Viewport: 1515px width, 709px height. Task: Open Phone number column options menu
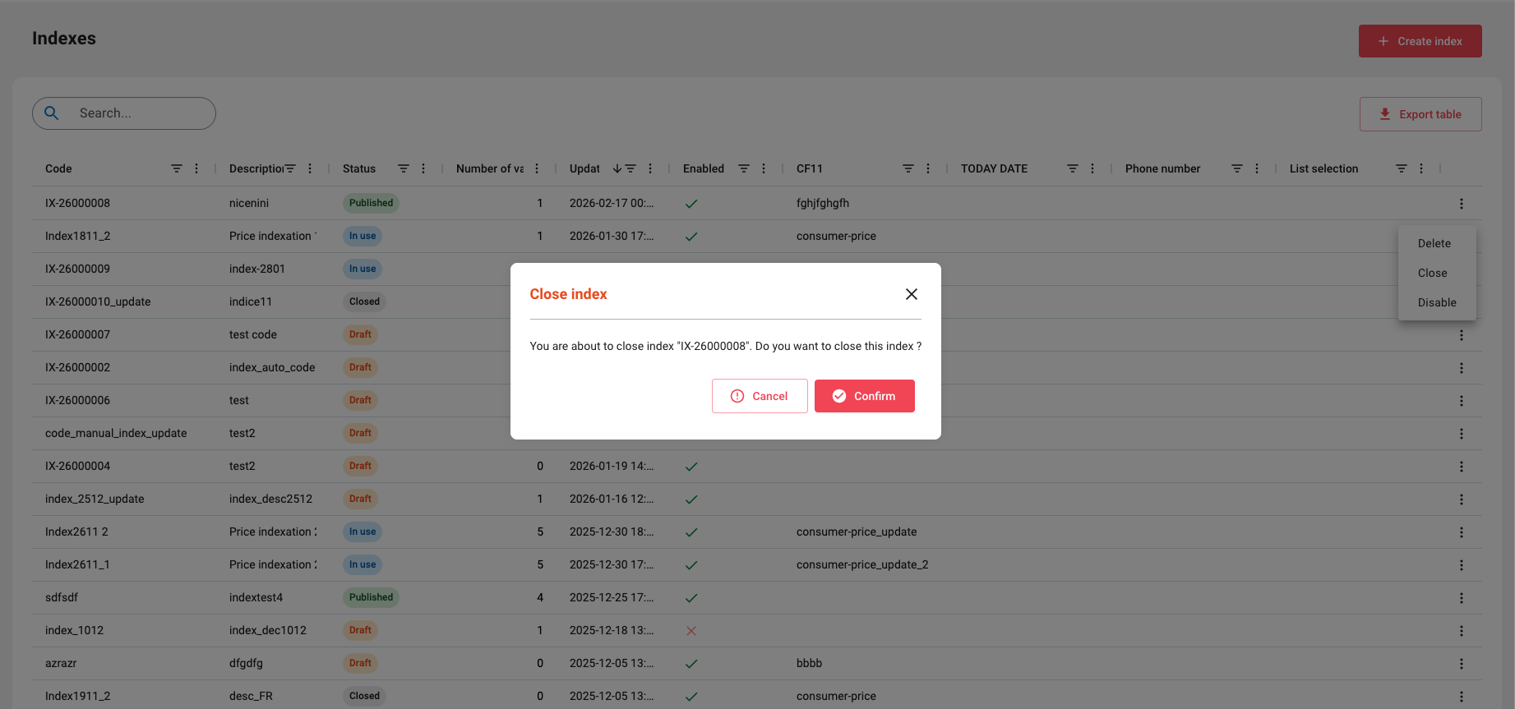coord(1257,168)
